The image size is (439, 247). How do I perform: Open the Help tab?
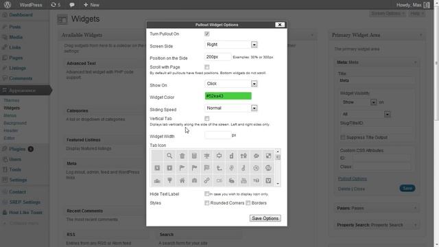pos(416,14)
